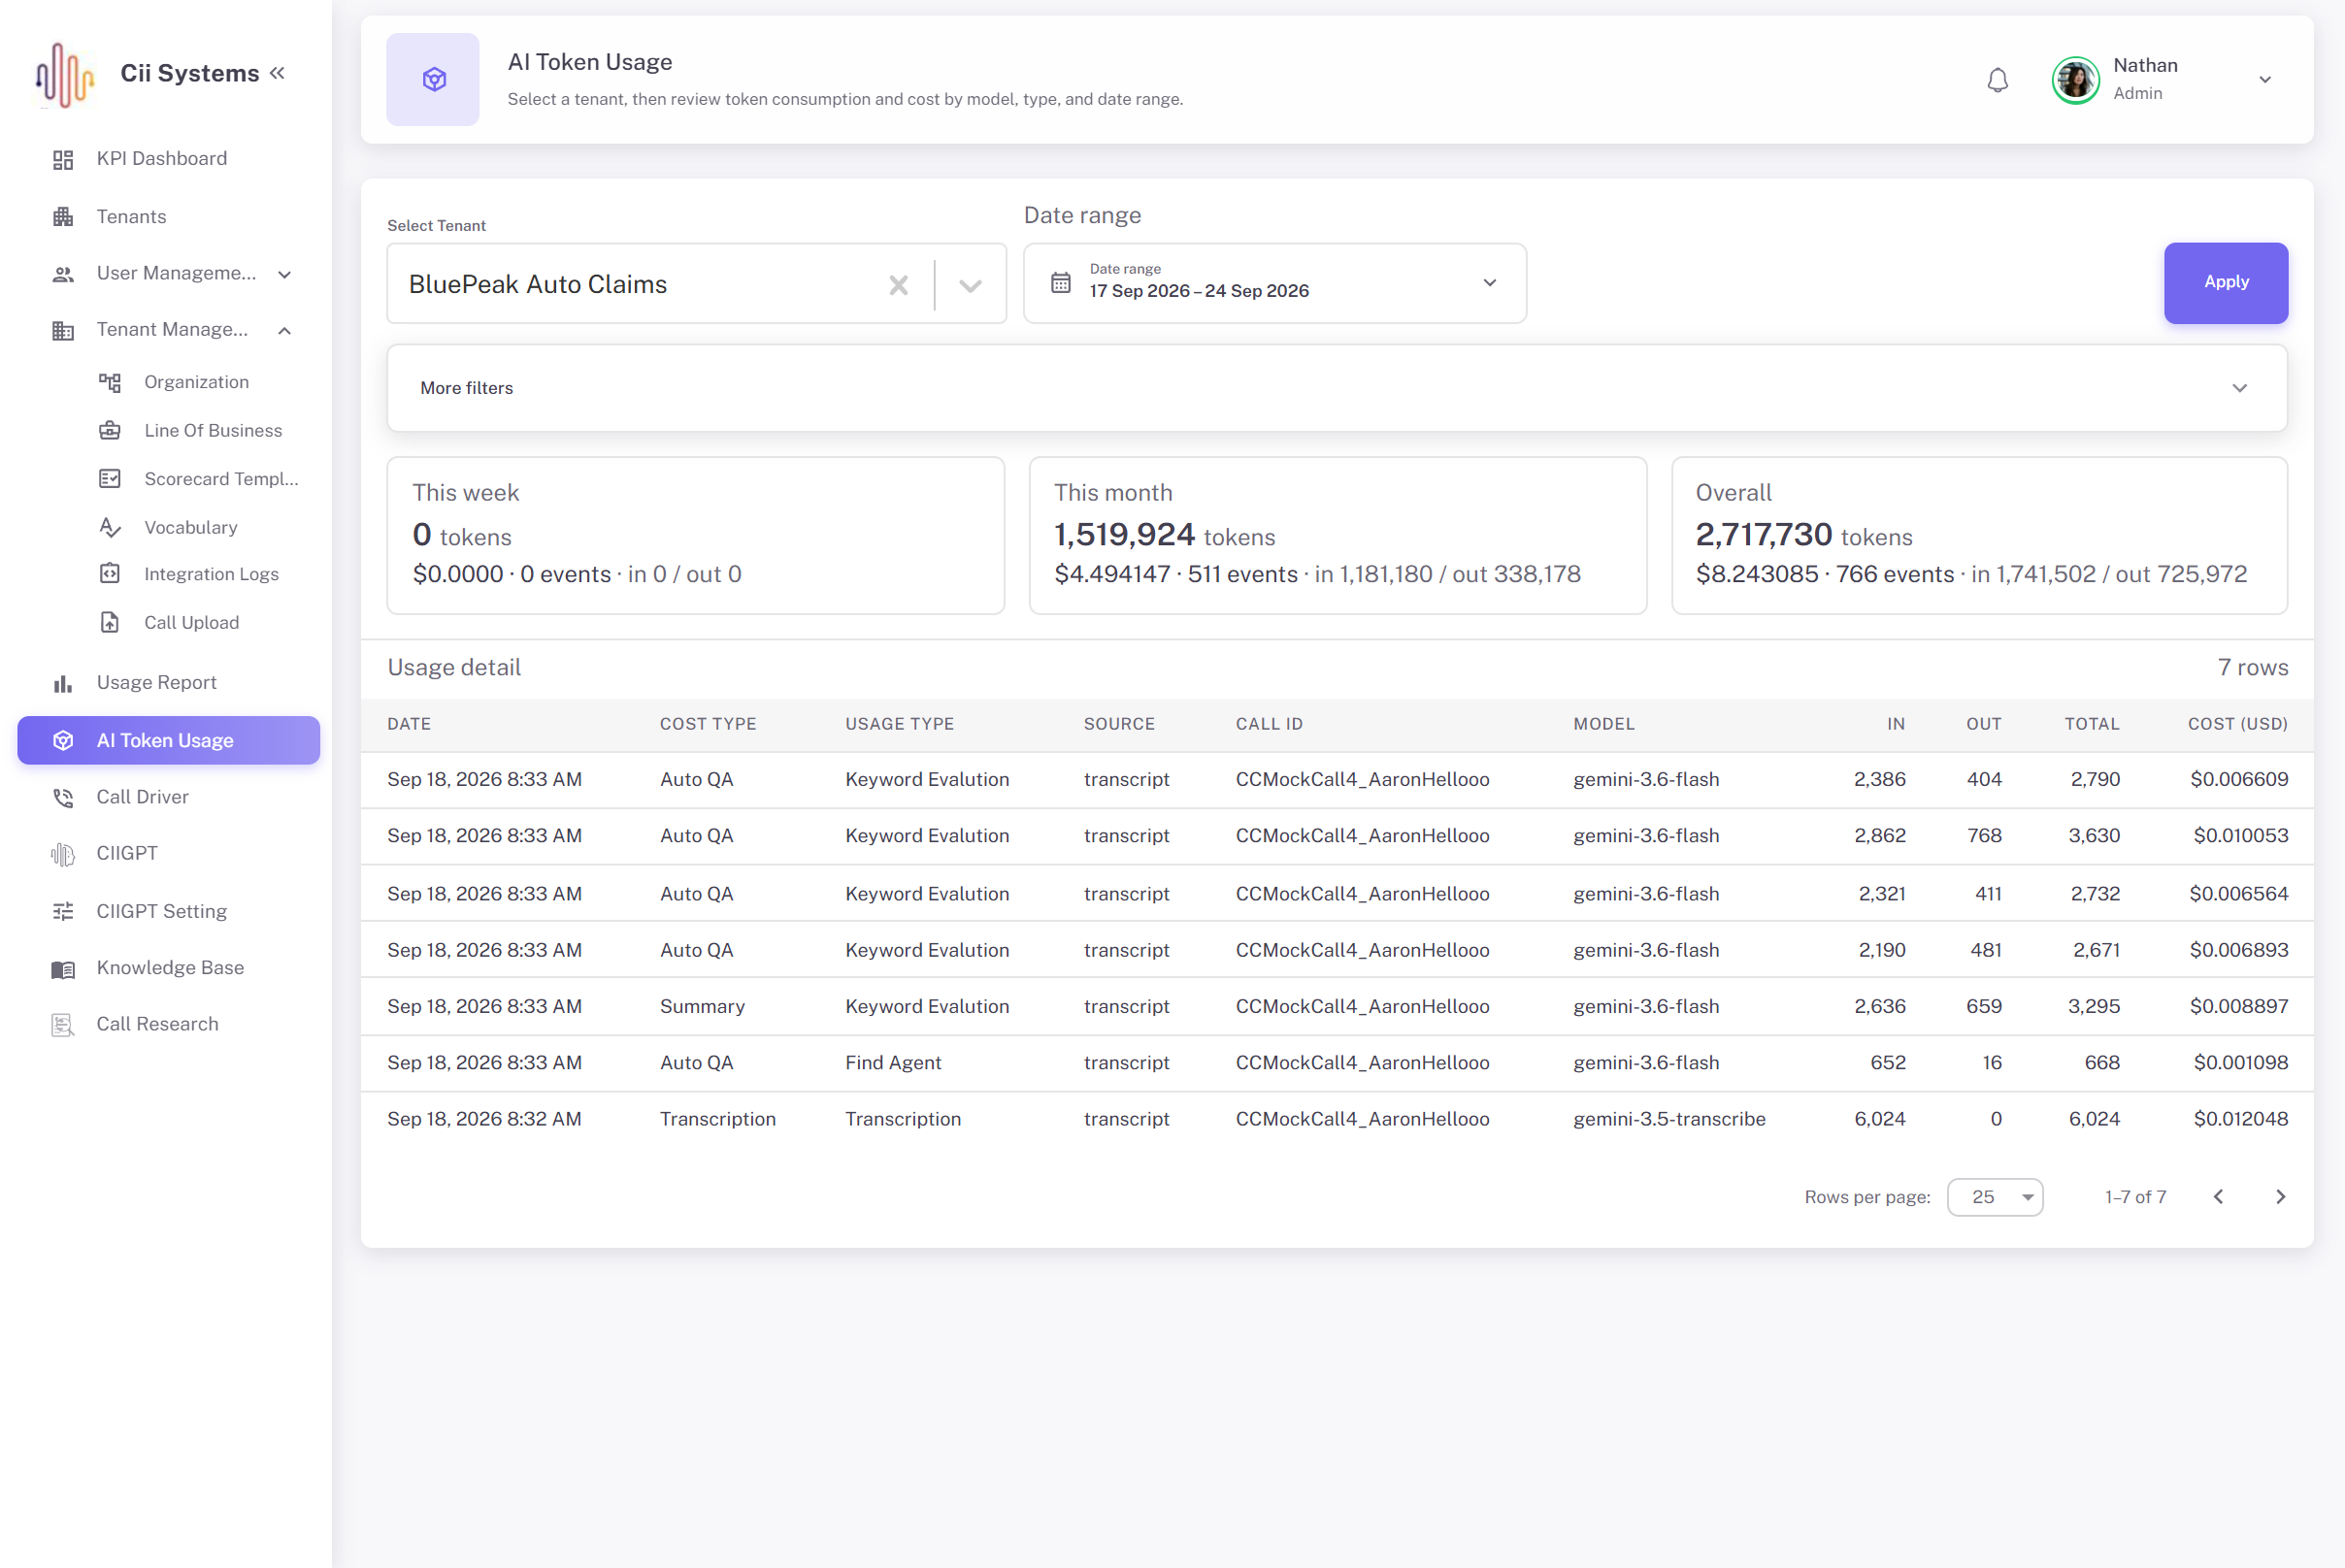
Task: Click the This month tokens card
Action: pos(1337,536)
